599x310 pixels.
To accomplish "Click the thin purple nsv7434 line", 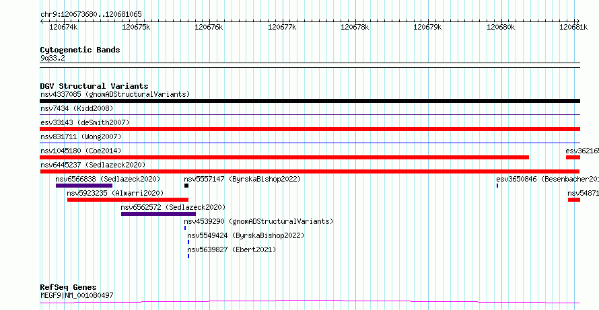I will pos(310,114).
